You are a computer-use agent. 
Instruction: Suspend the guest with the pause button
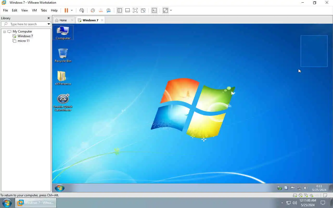[x=66, y=10]
